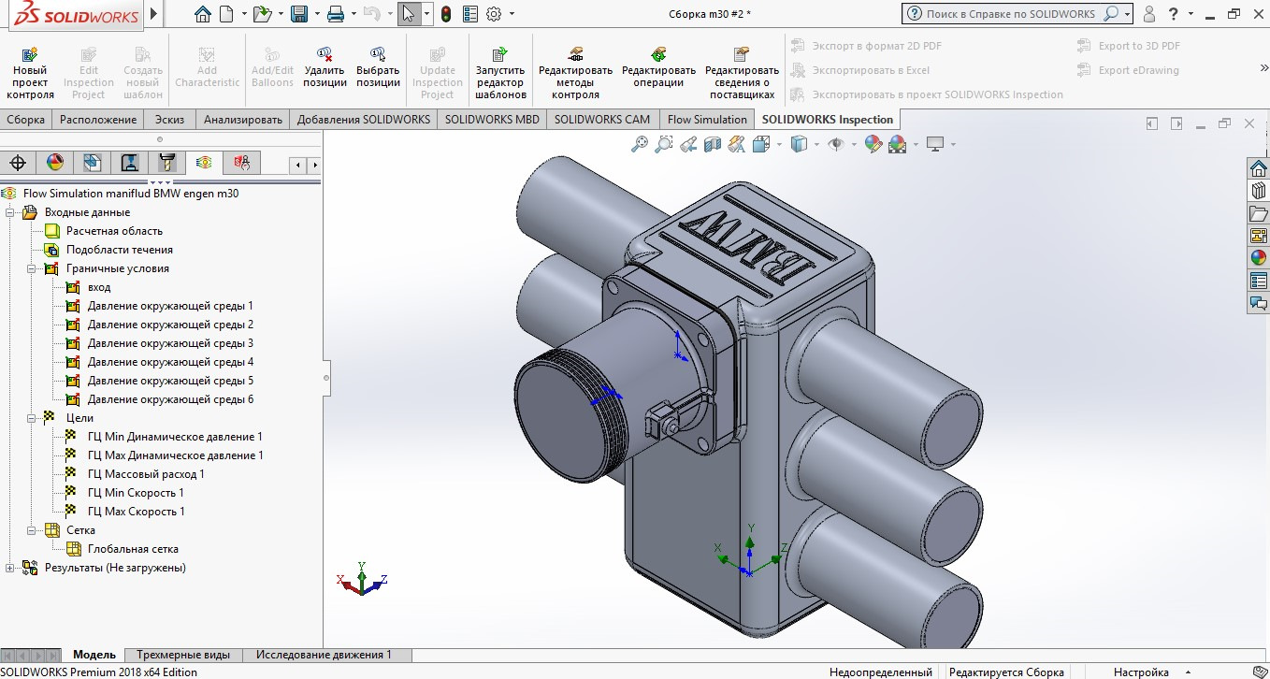The image size is (1270, 679).
Task: Switch to the Анализировать tab
Action: click(x=243, y=119)
